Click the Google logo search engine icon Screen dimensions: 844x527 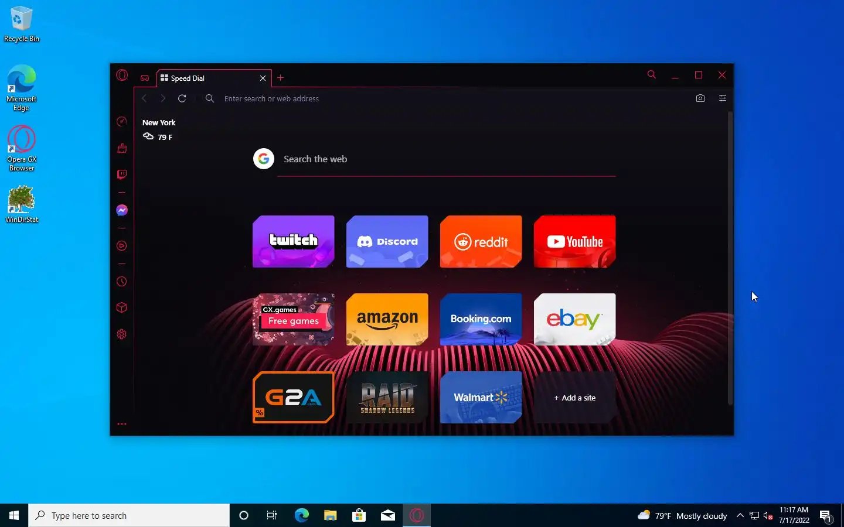[x=264, y=159]
